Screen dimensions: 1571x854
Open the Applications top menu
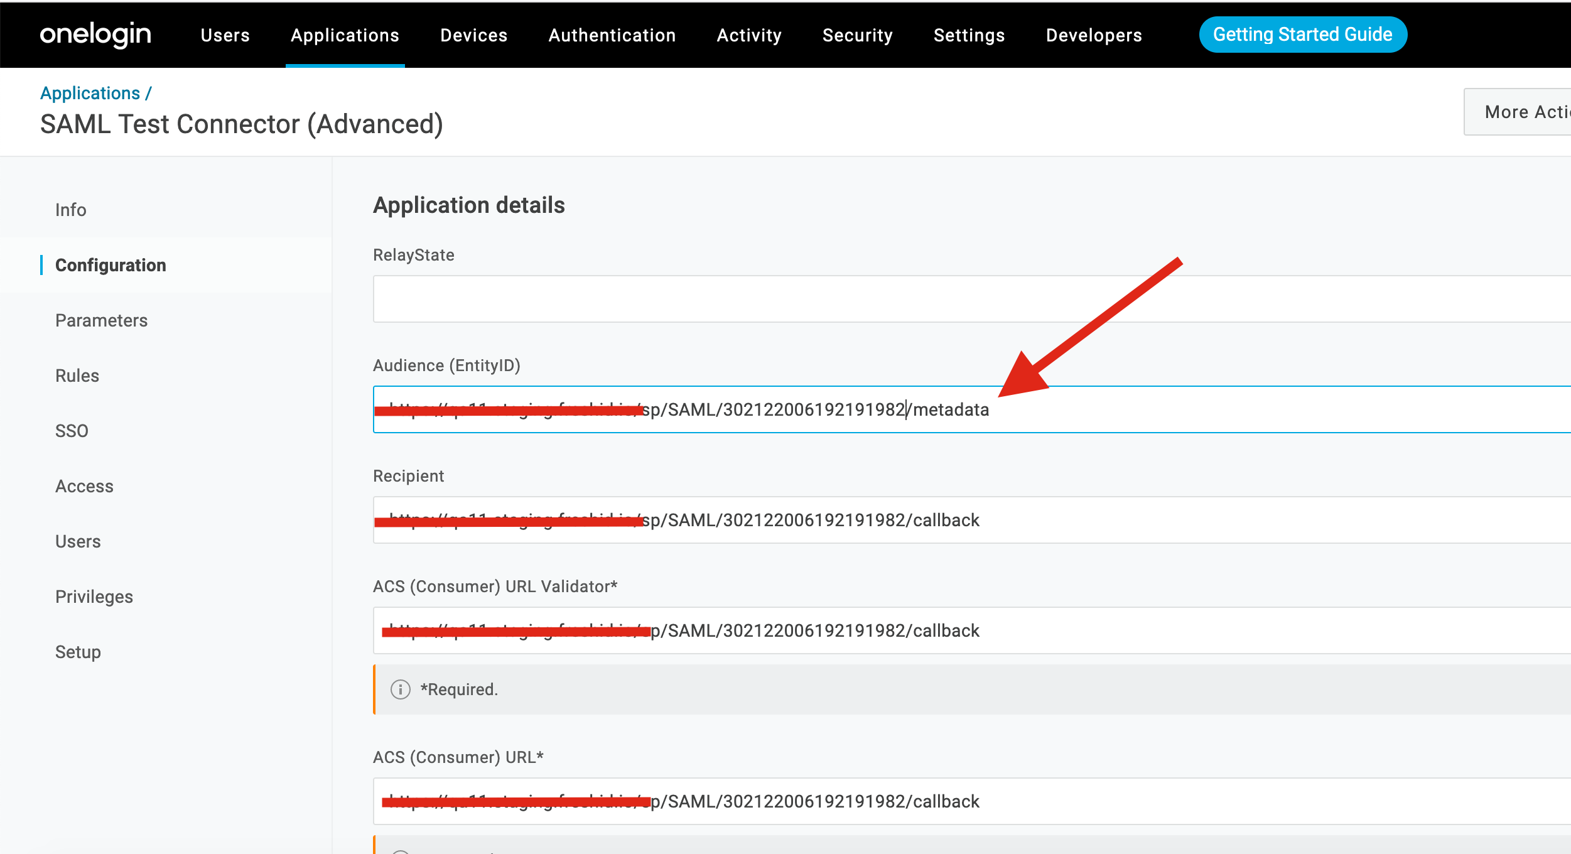pyautogui.click(x=345, y=35)
